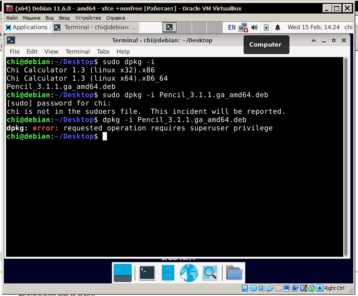This screenshot has width=358, height=296.
Task: Maximize the inner Terminal window
Action: pos(334,41)
